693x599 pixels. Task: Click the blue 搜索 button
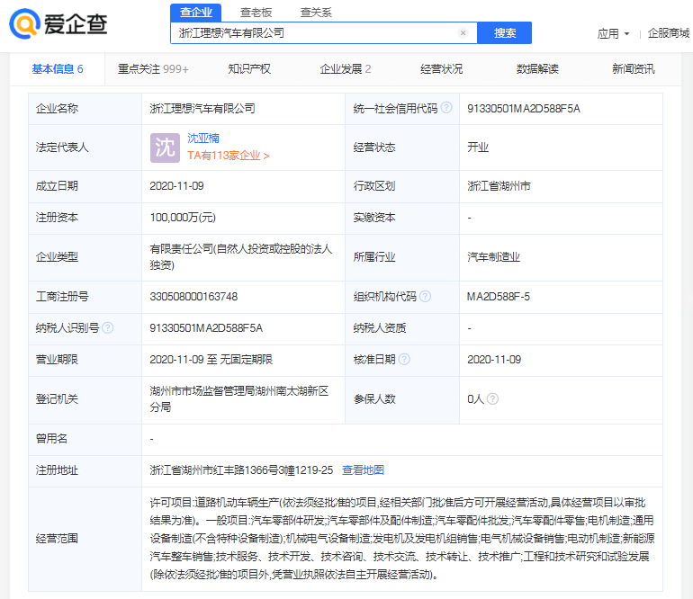pos(505,32)
